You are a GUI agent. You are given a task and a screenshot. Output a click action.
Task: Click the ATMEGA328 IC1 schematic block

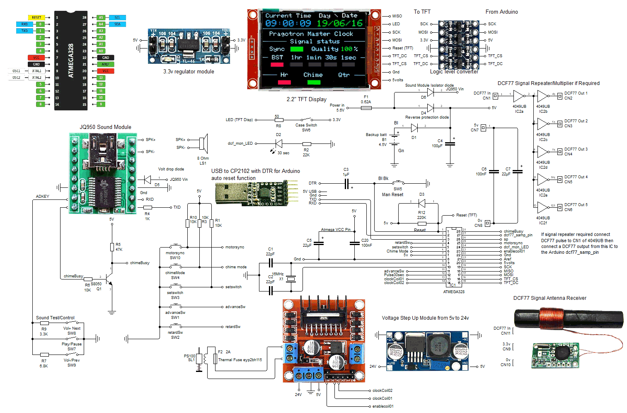(x=454, y=257)
